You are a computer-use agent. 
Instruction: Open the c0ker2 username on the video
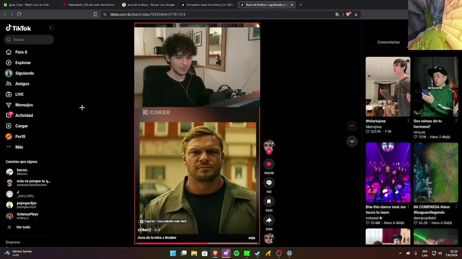144,230
